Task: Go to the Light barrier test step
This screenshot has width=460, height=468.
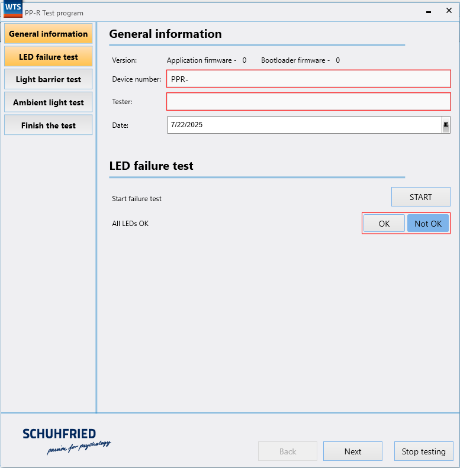Action: tap(49, 79)
